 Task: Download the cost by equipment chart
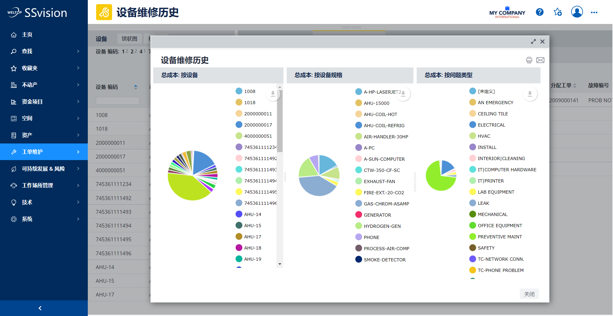tap(273, 94)
